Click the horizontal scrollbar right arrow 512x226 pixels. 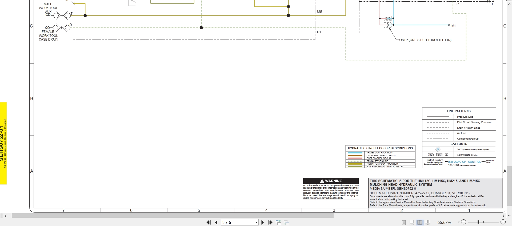pos(503,216)
